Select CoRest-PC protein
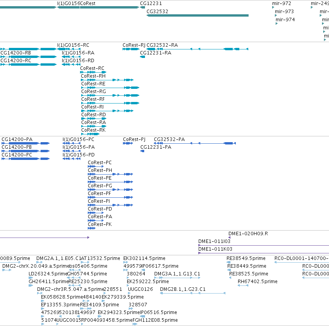Viewport: 329px width, 326px height. coord(95,166)
